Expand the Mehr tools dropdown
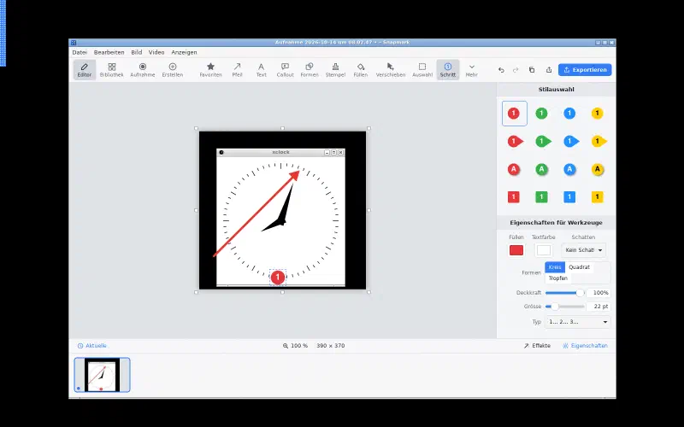Image resolution: width=684 pixels, height=427 pixels. [472, 70]
